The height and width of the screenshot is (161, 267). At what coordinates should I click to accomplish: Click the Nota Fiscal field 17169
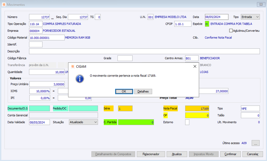(x=197, y=109)
